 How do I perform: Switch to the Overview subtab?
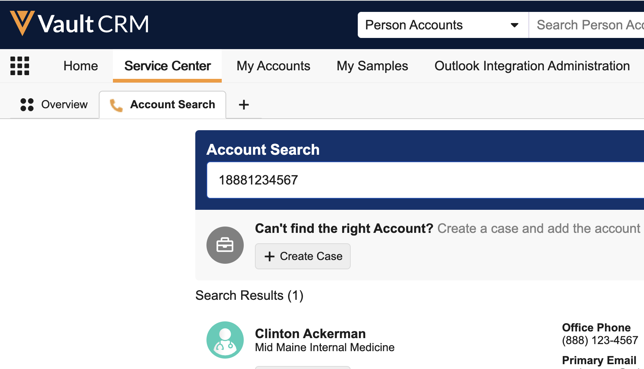pos(64,105)
